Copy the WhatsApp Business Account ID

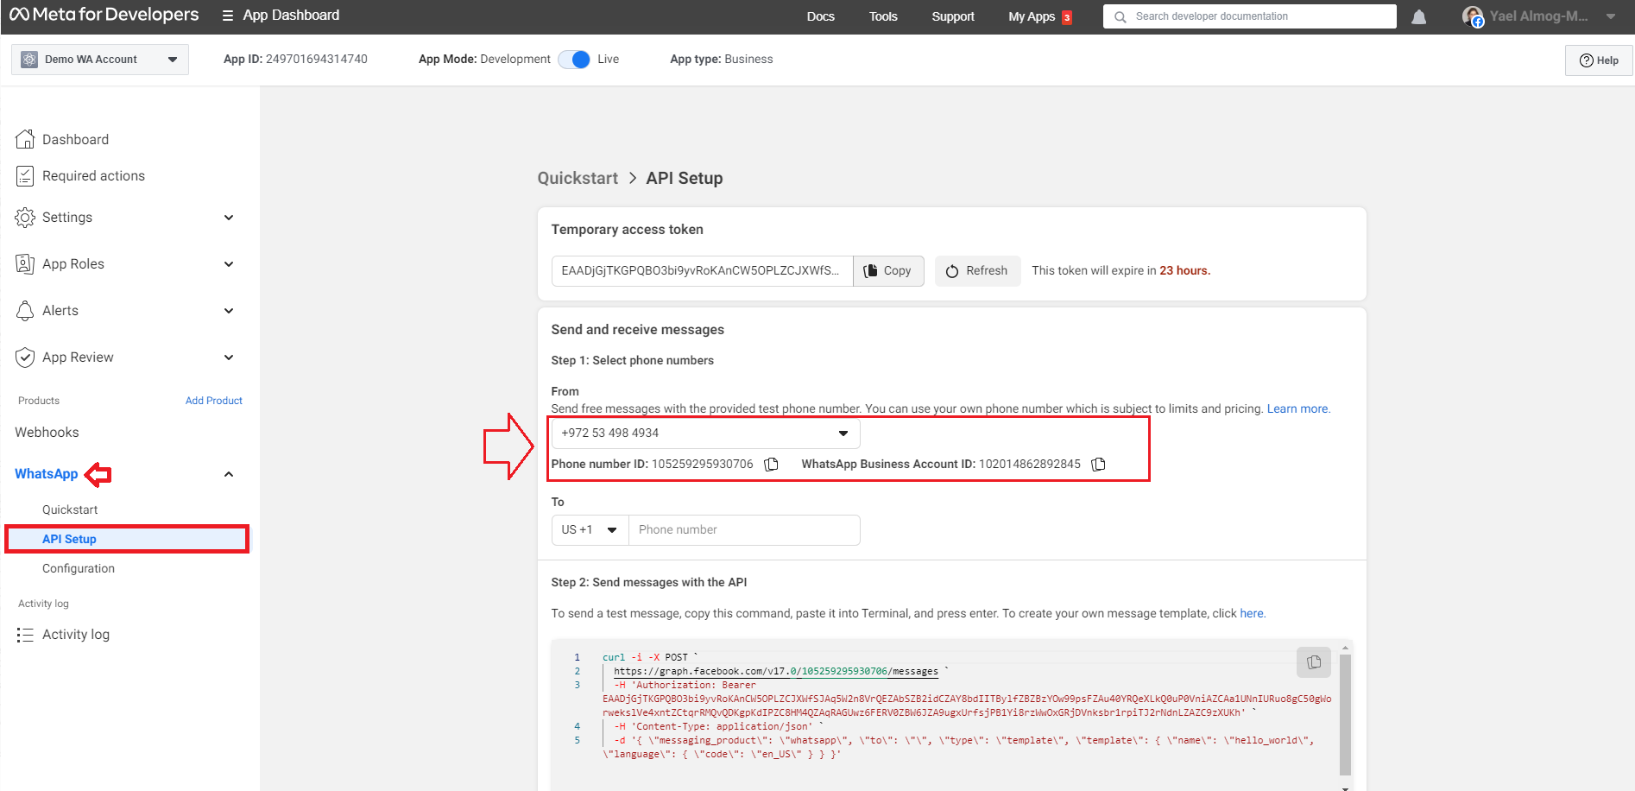(x=1098, y=465)
